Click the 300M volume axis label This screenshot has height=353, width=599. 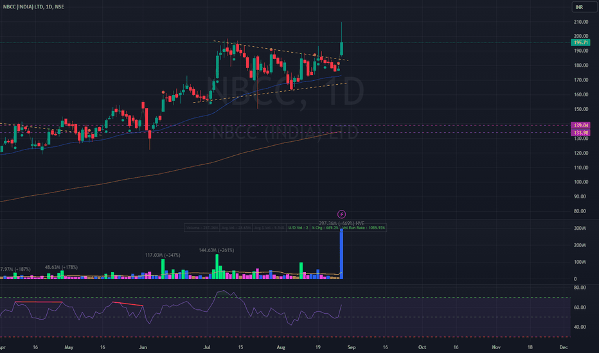click(x=580, y=228)
